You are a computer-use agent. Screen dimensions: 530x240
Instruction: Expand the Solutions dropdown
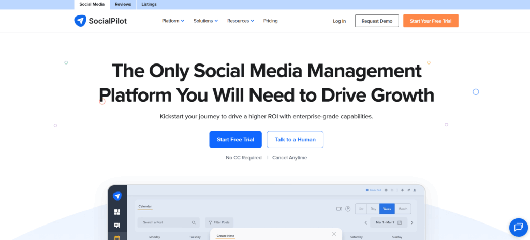[205, 21]
